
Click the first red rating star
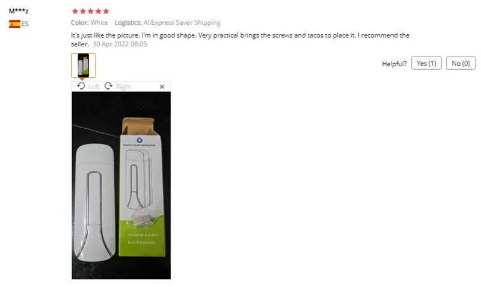(x=75, y=11)
